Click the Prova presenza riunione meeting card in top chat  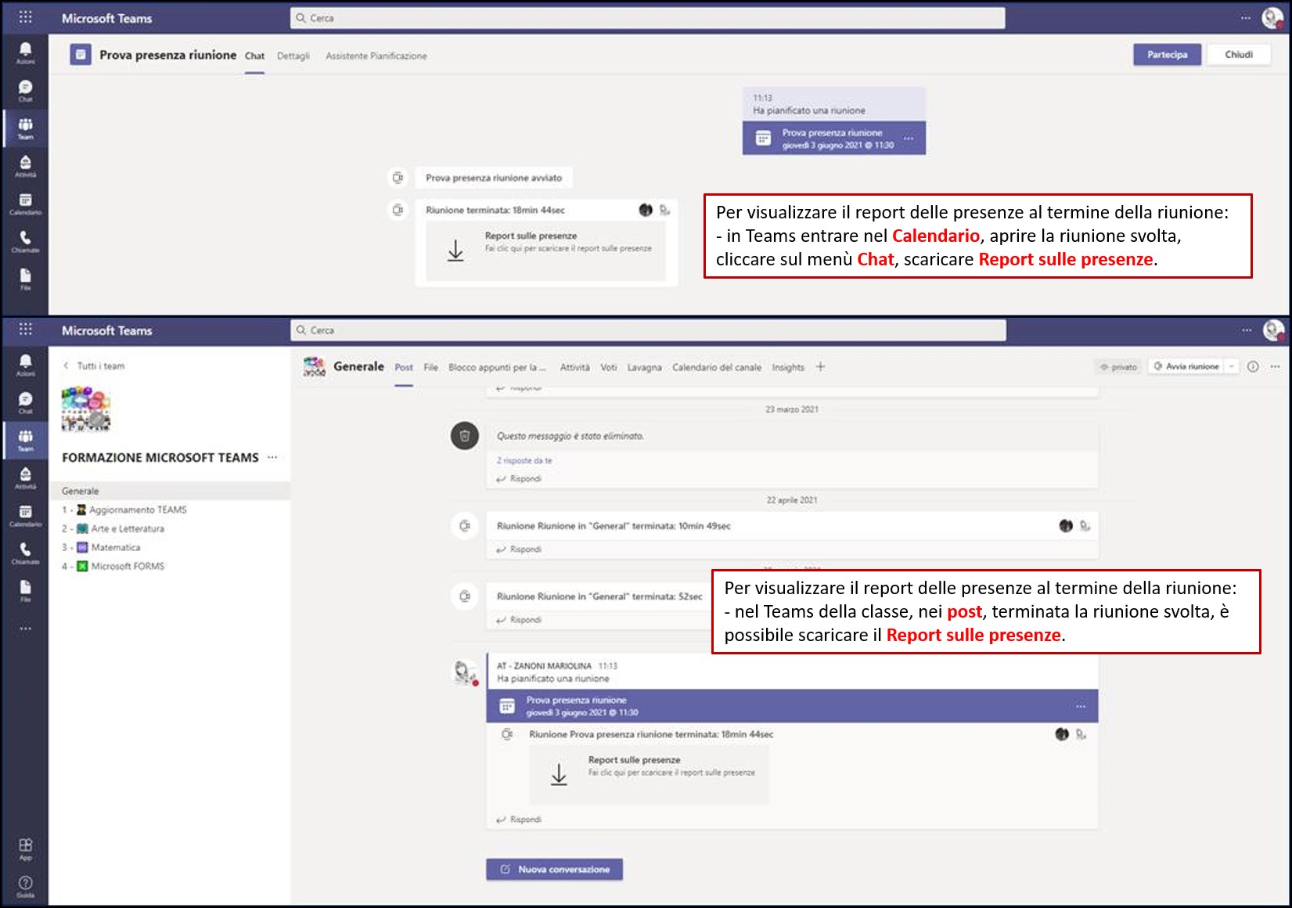pos(834,138)
